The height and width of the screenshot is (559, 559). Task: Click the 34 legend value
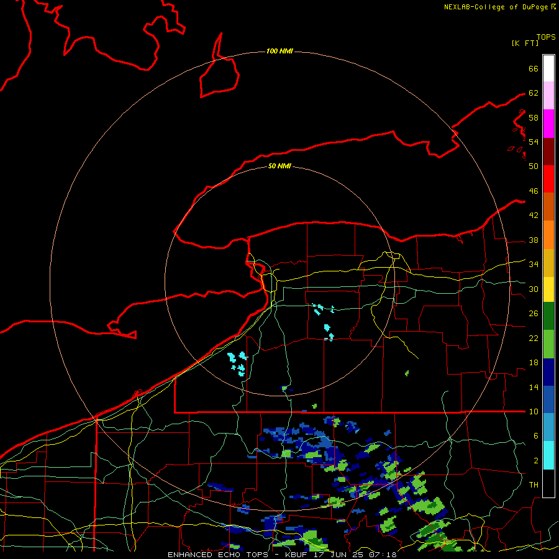tap(534, 265)
